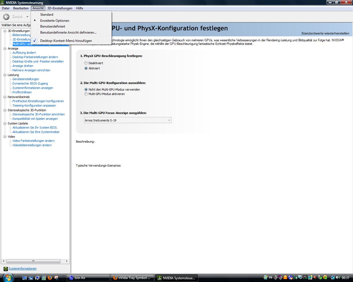
Task: Click Standardwerte wiederherstellen link
Action: coord(325,33)
